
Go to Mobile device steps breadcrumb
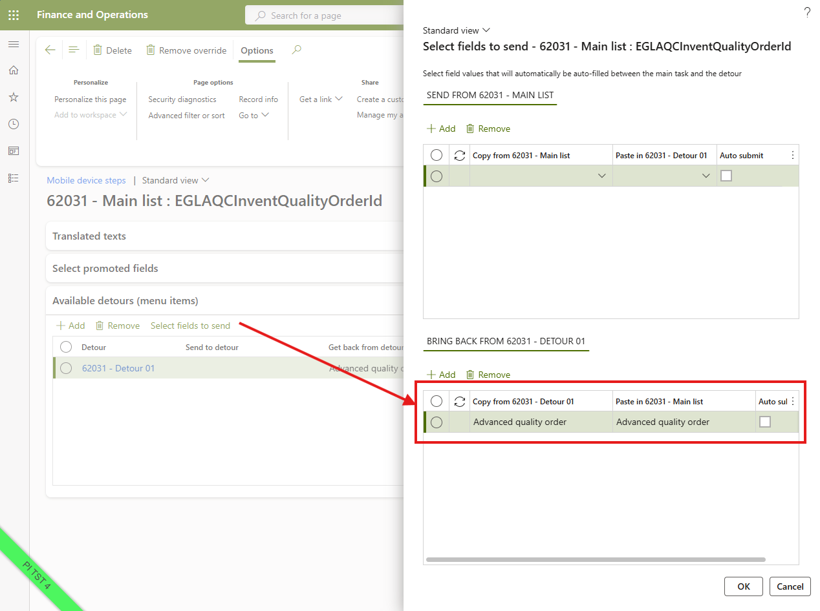(x=86, y=180)
